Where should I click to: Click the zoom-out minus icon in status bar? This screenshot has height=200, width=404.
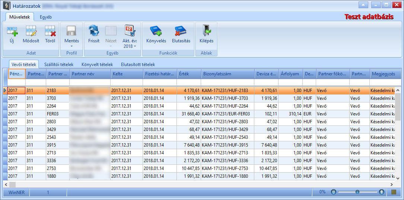(x=334, y=192)
